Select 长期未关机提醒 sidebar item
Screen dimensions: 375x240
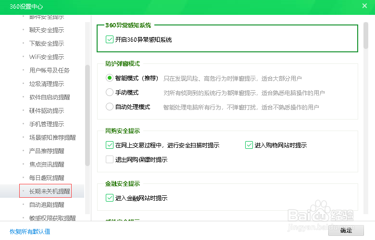(50, 192)
